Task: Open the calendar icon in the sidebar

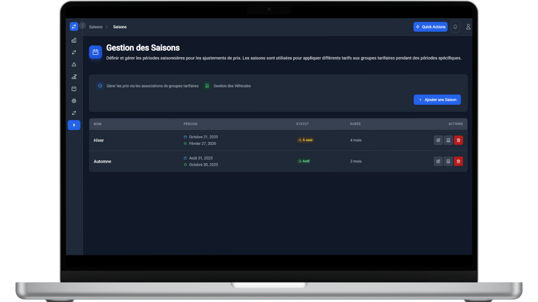Action: pos(74,89)
